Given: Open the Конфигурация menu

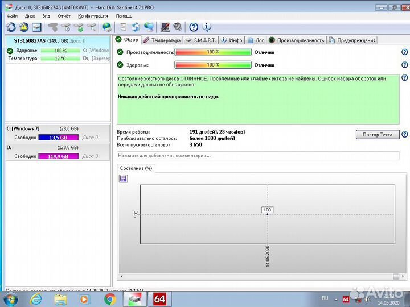Looking at the screenshot, I should tap(93, 16).
